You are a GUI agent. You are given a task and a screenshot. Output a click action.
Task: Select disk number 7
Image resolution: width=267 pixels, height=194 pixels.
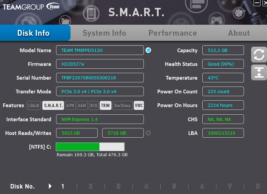[230, 186]
